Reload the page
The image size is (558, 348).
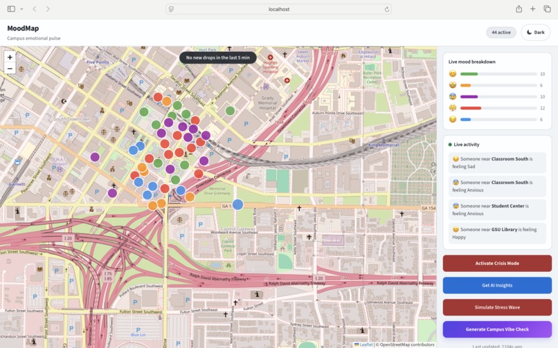(387, 9)
